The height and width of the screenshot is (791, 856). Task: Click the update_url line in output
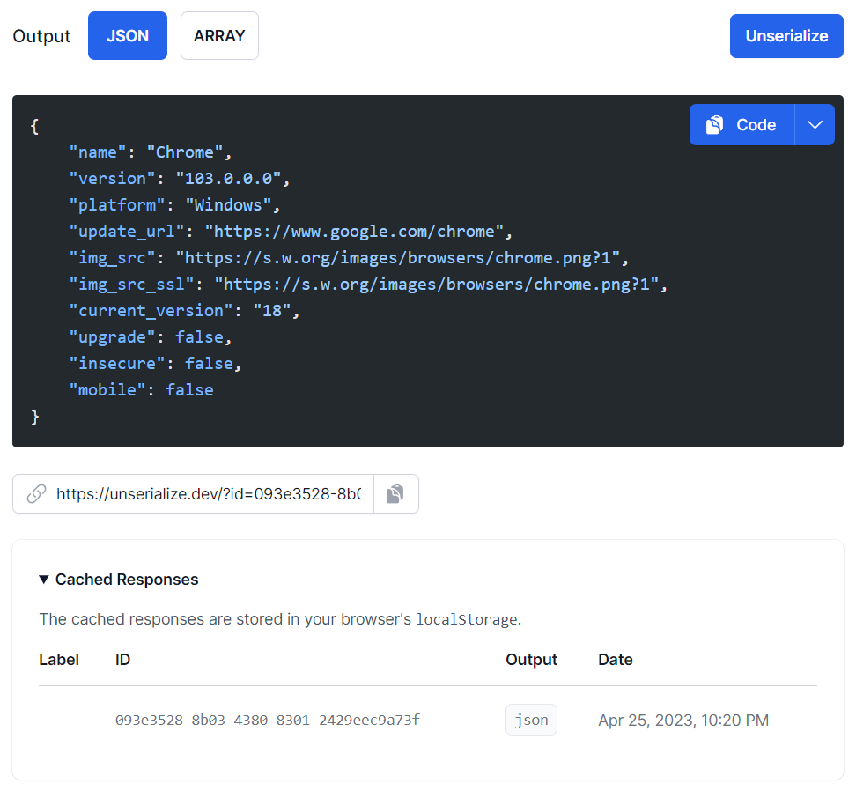pyautogui.click(x=291, y=232)
